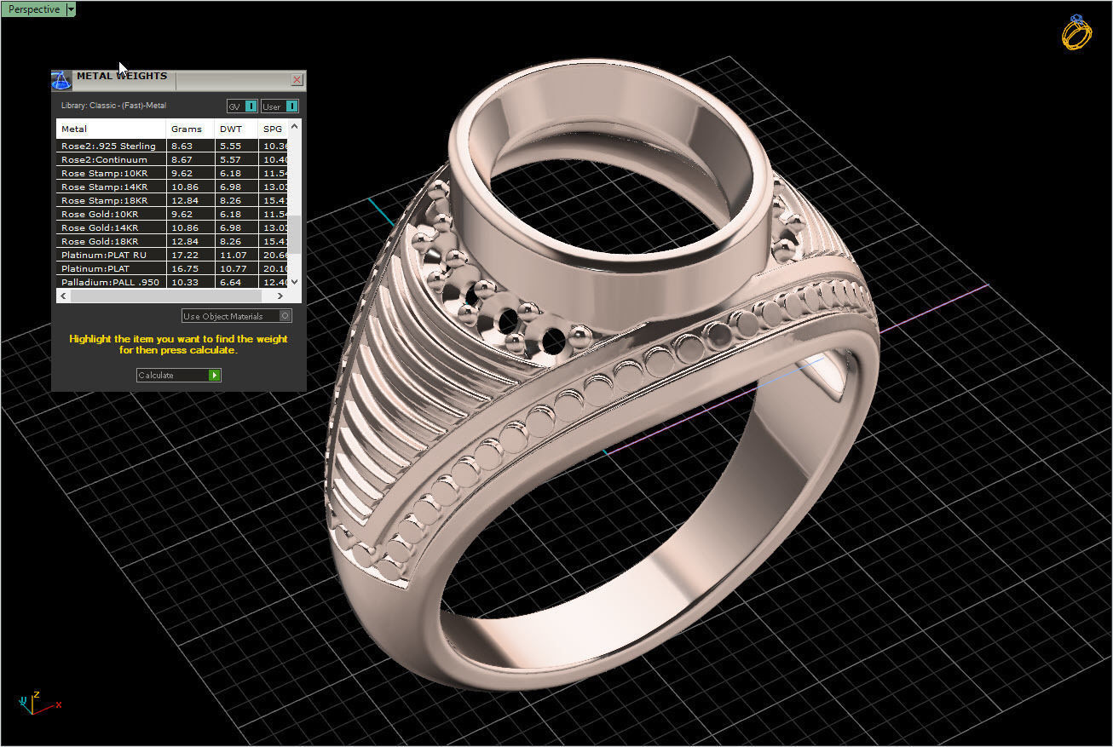1113x747 pixels.
Task: Toggle the GV library switch
Action: coord(242,106)
